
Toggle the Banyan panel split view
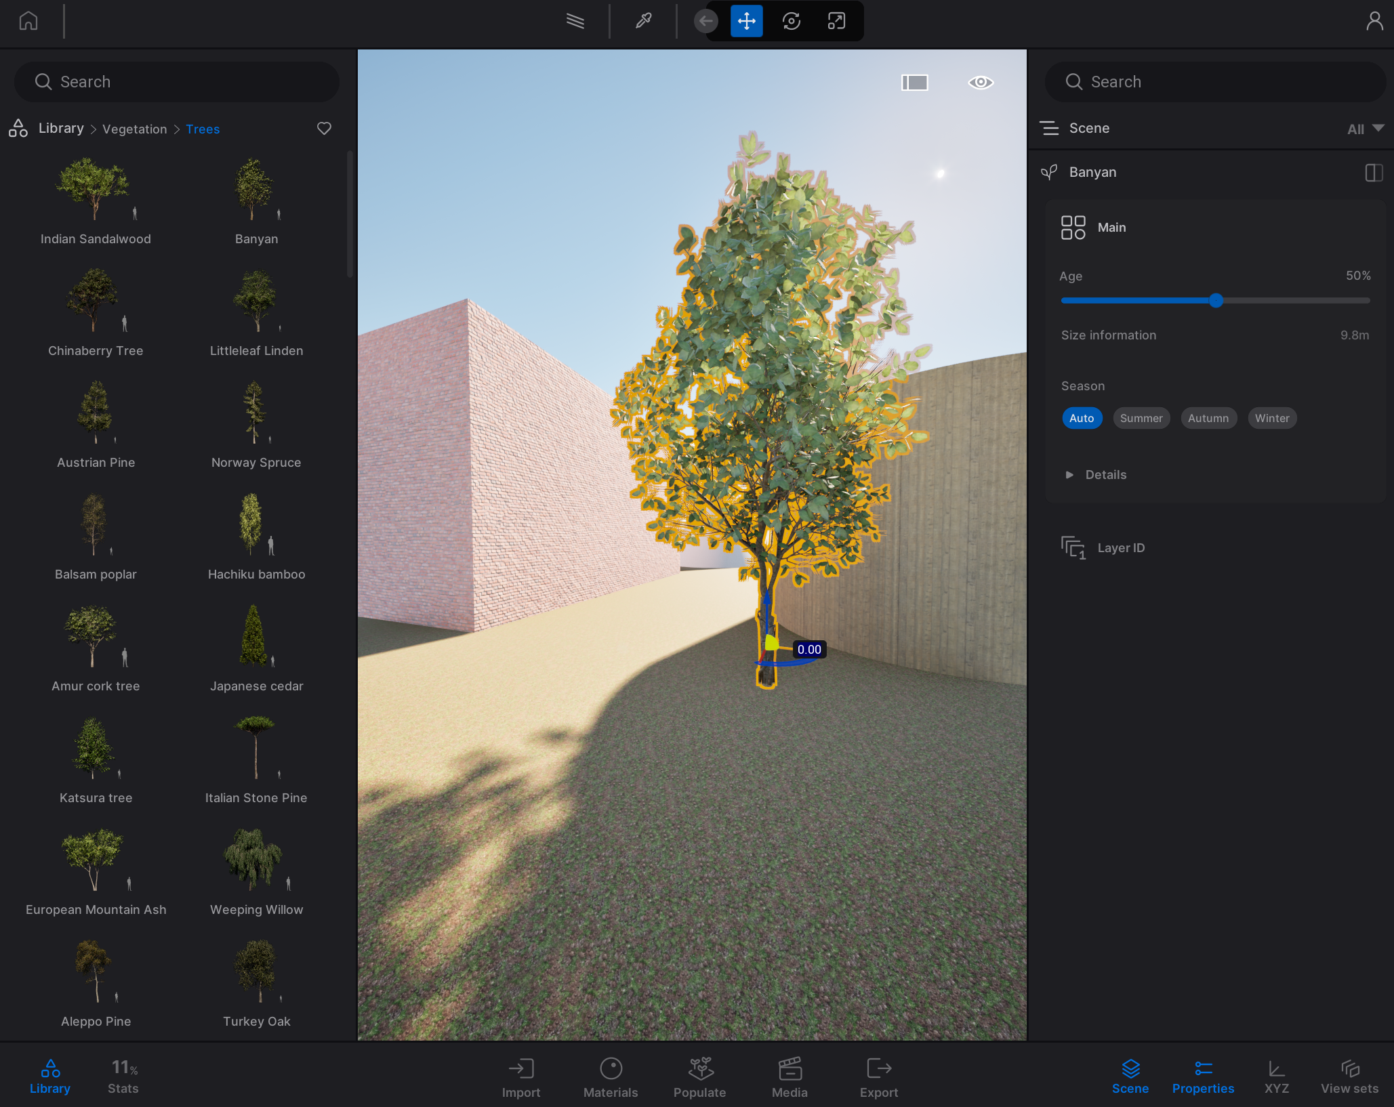(1374, 173)
